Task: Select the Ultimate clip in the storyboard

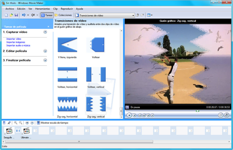Action: coord(26,131)
